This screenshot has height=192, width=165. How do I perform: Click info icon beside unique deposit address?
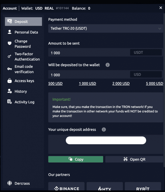[x=104, y=129]
